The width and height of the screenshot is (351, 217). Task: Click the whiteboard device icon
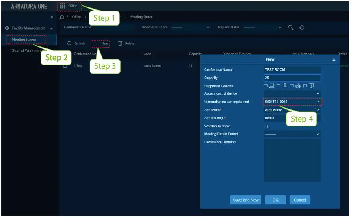pyautogui.click(x=311, y=86)
